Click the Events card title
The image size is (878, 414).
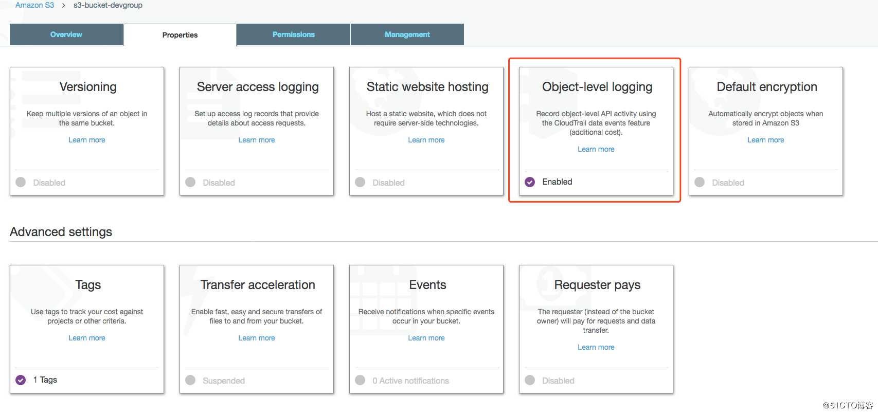click(x=427, y=285)
